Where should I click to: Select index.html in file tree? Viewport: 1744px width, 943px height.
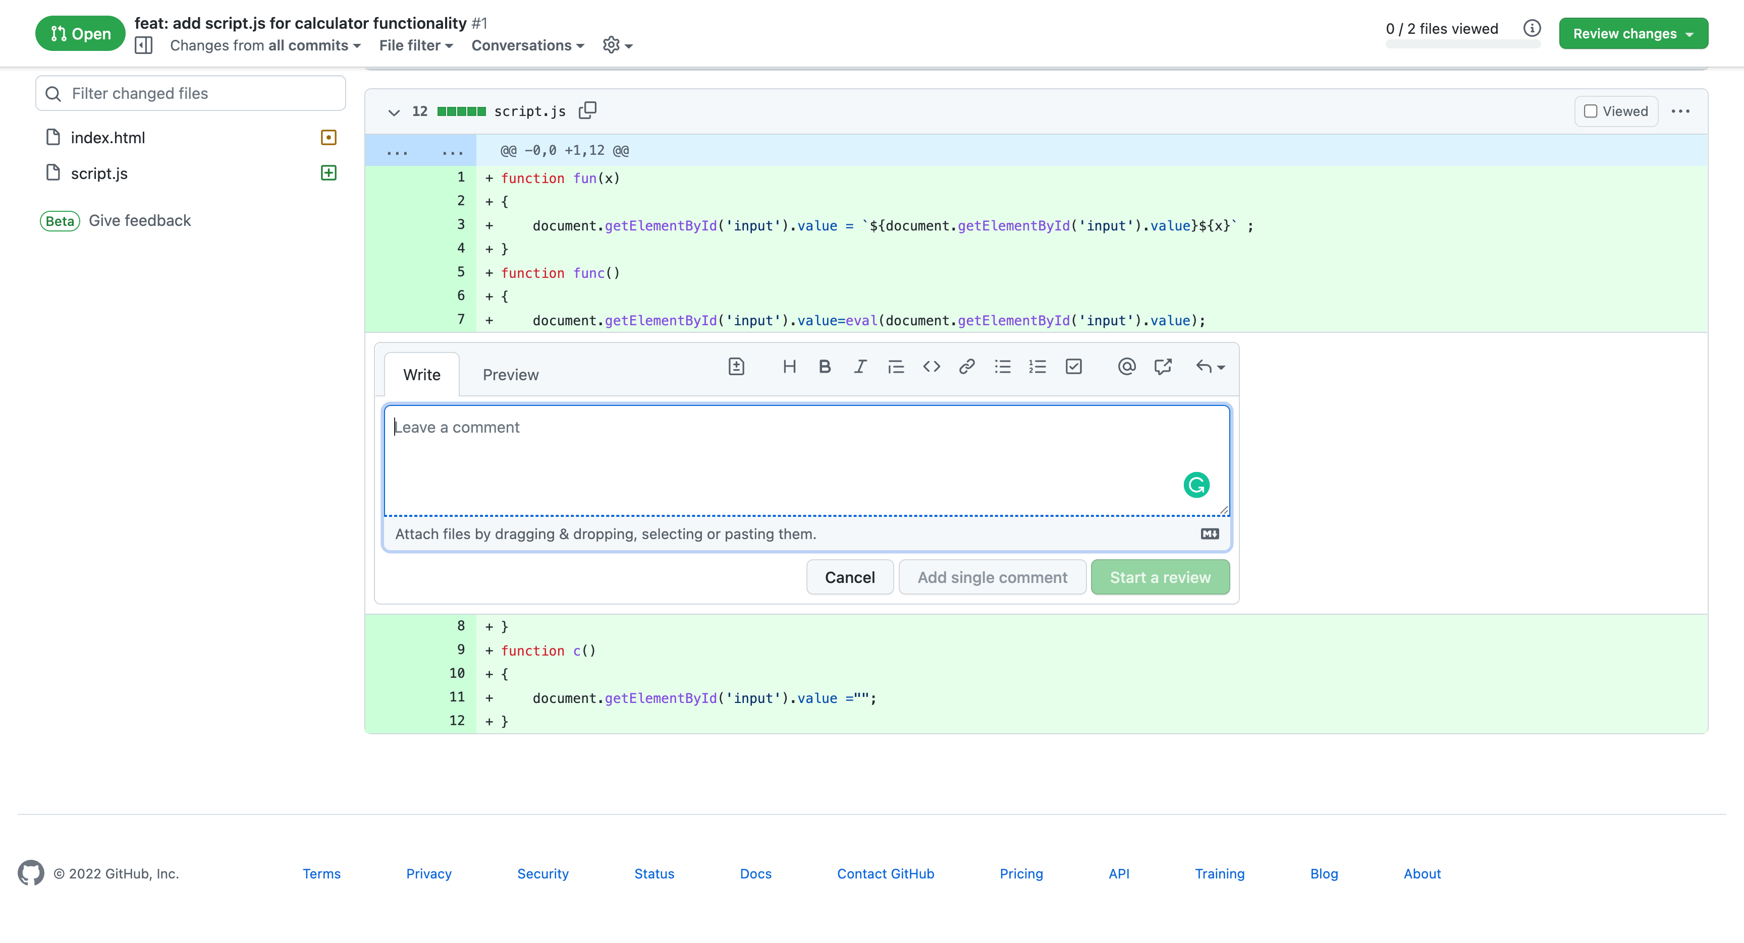(x=107, y=137)
